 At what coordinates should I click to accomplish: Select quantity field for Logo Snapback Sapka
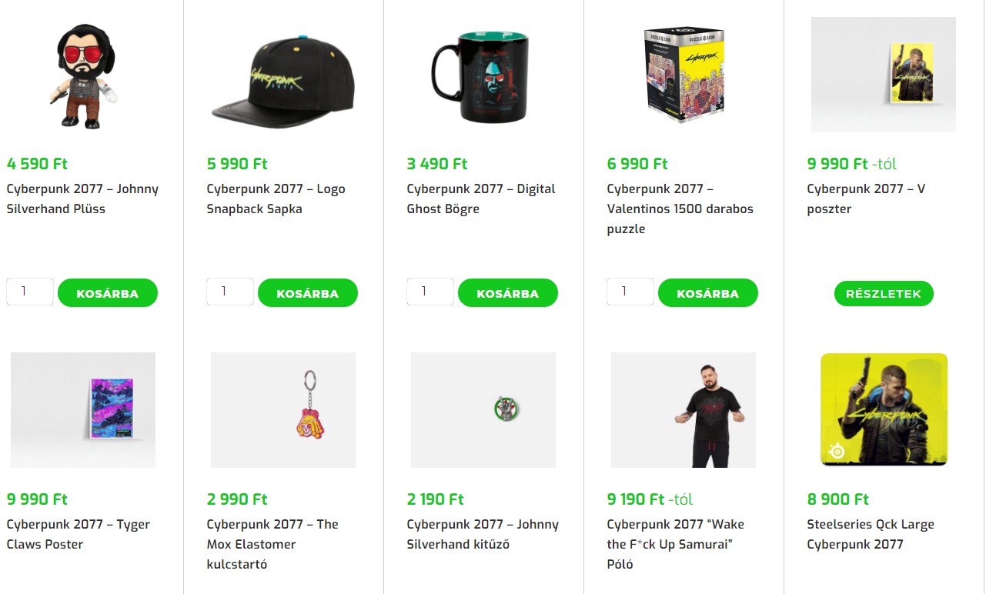tap(230, 292)
